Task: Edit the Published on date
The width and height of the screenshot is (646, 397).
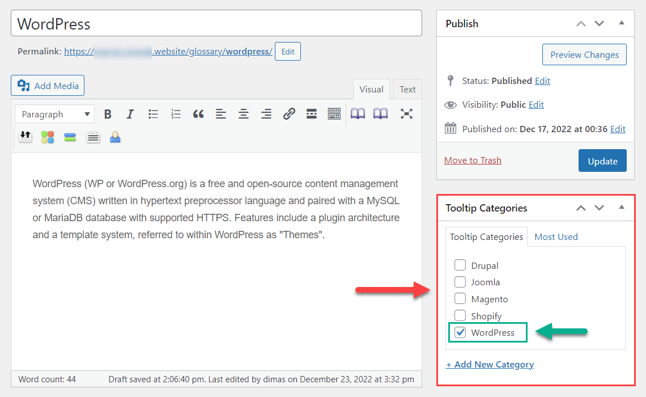Action: click(618, 129)
